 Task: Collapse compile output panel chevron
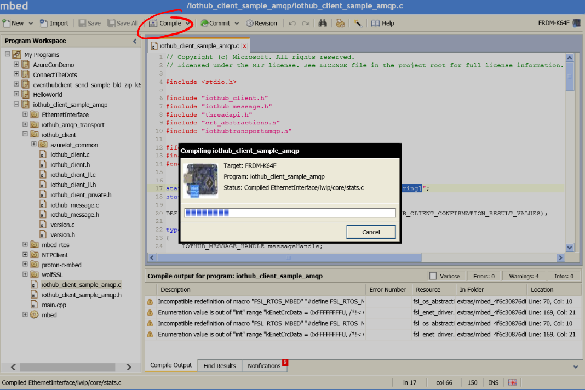pyautogui.click(x=575, y=367)
